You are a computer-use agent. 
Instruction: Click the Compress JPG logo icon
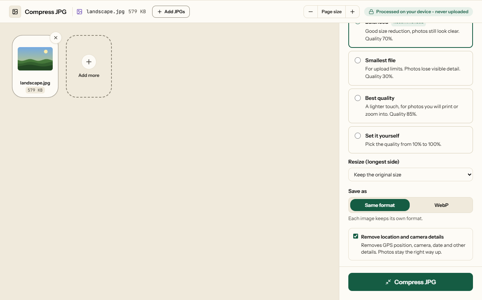coord(15,12)
